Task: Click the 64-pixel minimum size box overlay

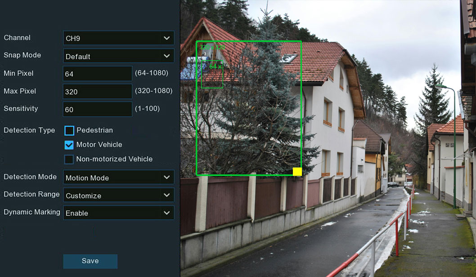Action: [212, 73]
